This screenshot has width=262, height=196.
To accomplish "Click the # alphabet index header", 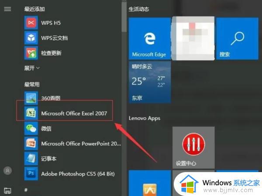I will tap(26, 190).
